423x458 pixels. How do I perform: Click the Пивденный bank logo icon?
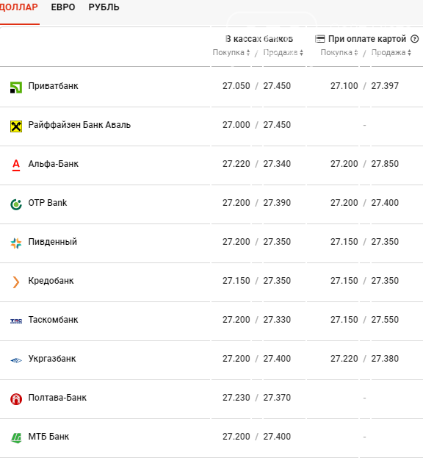[x=16, y=243]
